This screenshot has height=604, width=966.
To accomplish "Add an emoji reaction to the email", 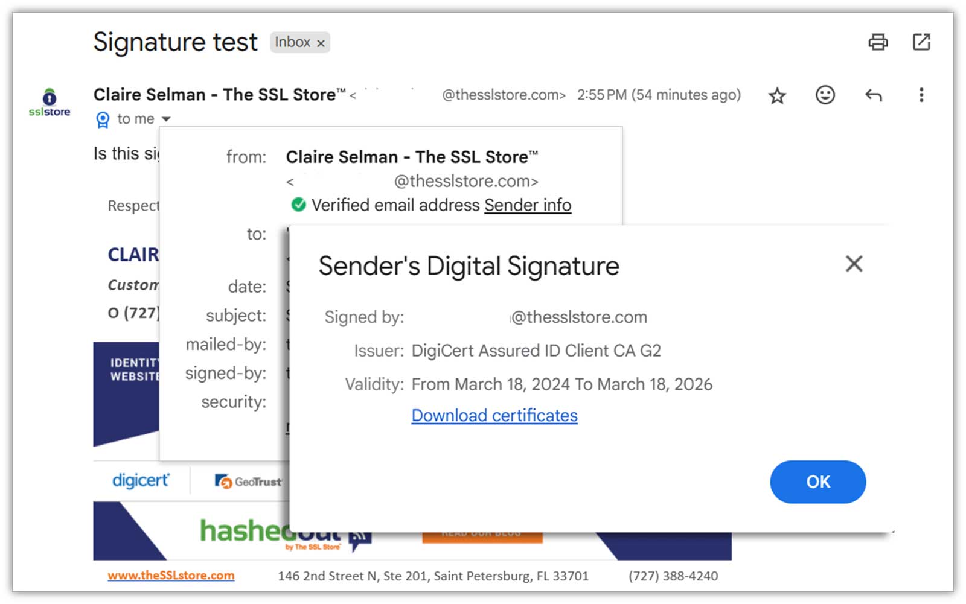I will (825, 95).
